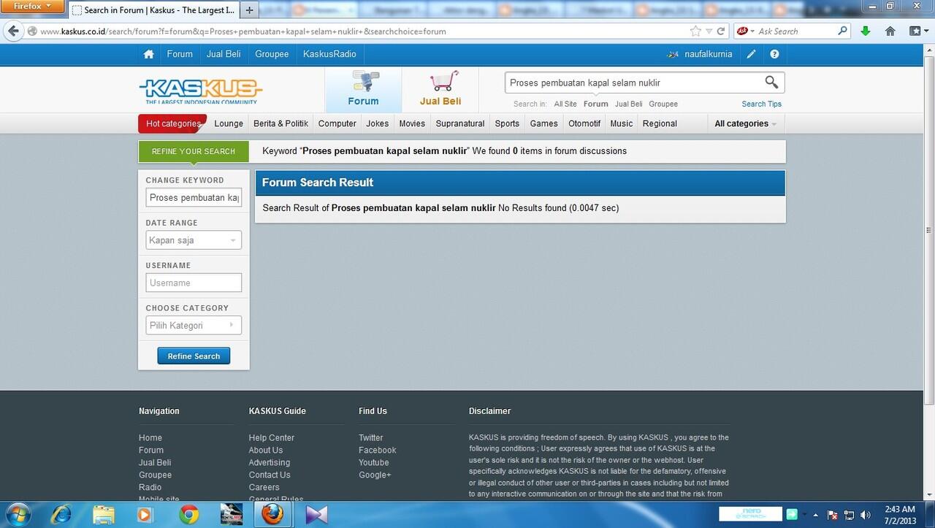Open the Jokes category
Viewport: 935px width, 528px height.
(378, 123)
